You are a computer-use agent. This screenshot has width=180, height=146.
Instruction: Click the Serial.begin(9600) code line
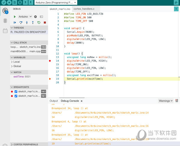(x=80, y=32)
